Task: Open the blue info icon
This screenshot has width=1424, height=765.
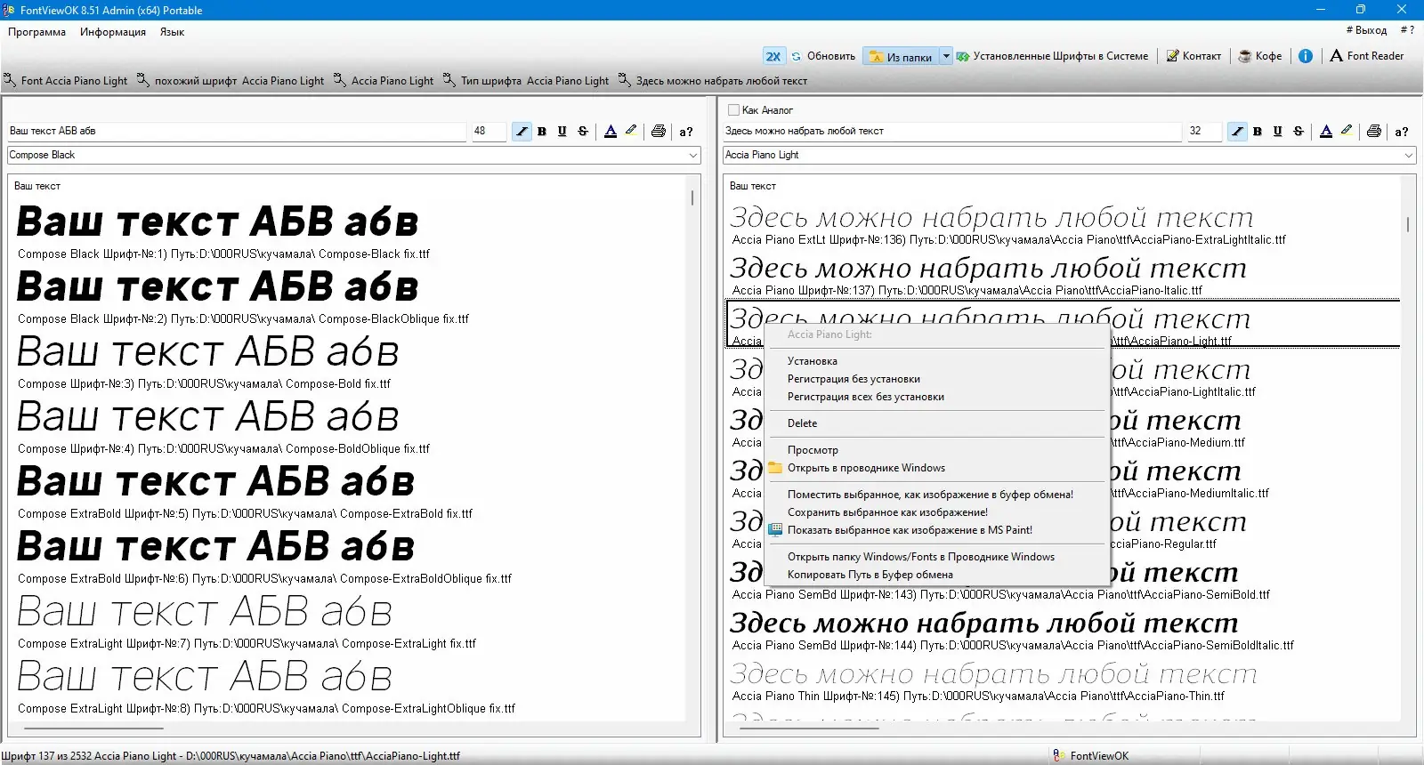Action: (x=1306, y=56)
